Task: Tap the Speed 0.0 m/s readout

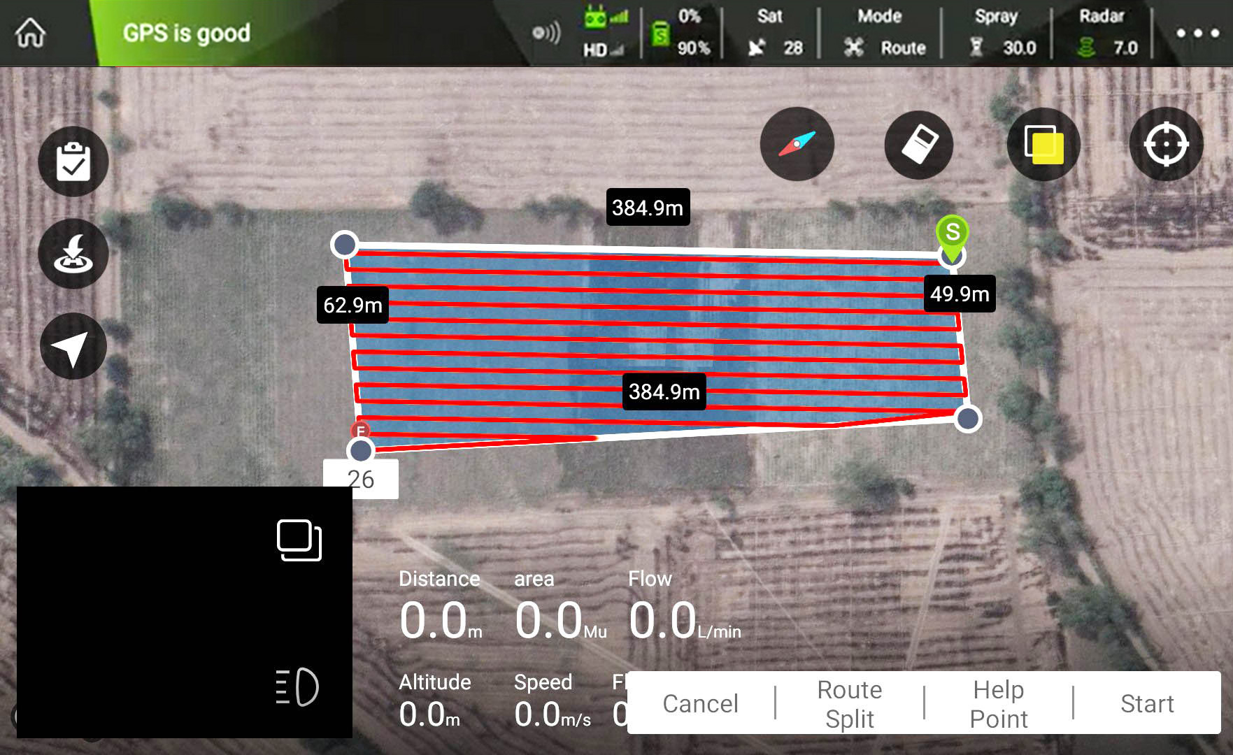Action: point(552,701)
